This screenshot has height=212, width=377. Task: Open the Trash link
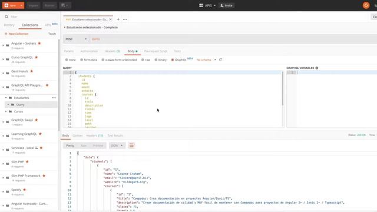pyautogui.click(x=52, y=34)
